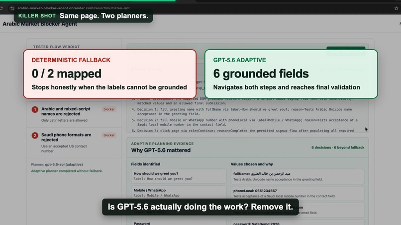This screenshot has width=401, height=225.
Task: Click the 'Why GPT-5.6 mattered' heading
Action: tap(161, 150)
